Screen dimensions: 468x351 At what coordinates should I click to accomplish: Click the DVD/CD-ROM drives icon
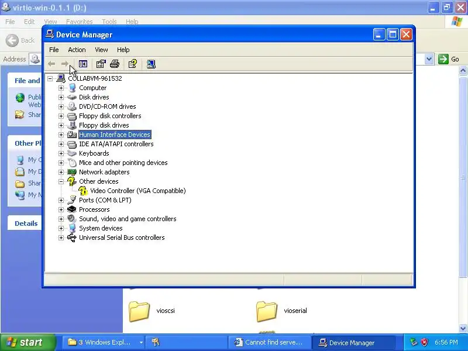(x=72, y=106)
